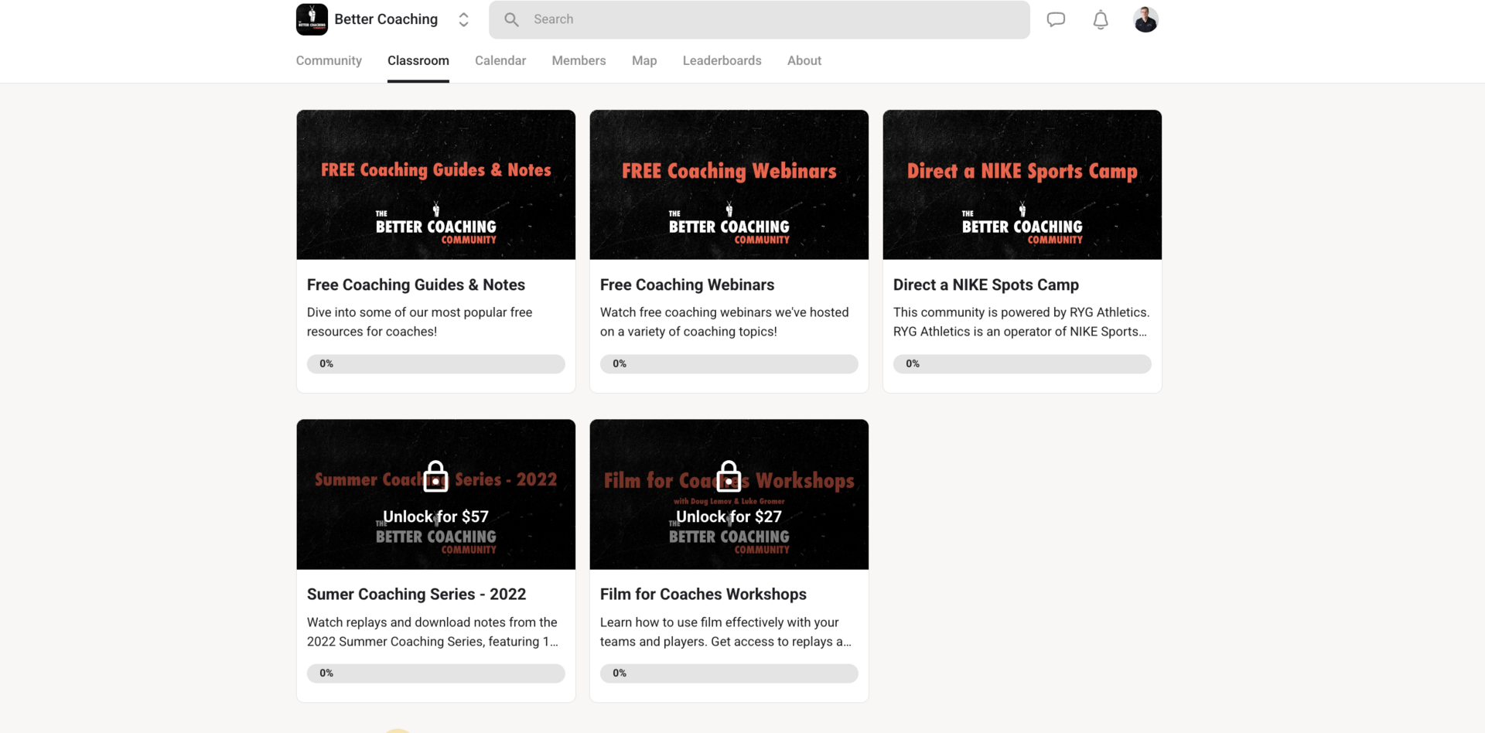1485x733 pixels.
Task: Open the Film for Coaches Workshops title
Action: 704,594
